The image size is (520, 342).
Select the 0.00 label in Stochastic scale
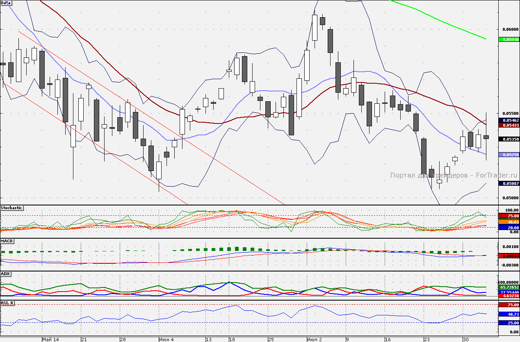coord(514,232)
